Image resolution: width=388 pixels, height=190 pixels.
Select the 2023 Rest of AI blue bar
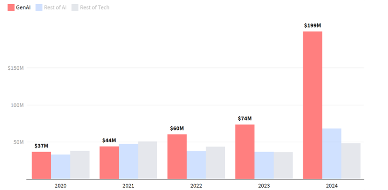(264, 165)
